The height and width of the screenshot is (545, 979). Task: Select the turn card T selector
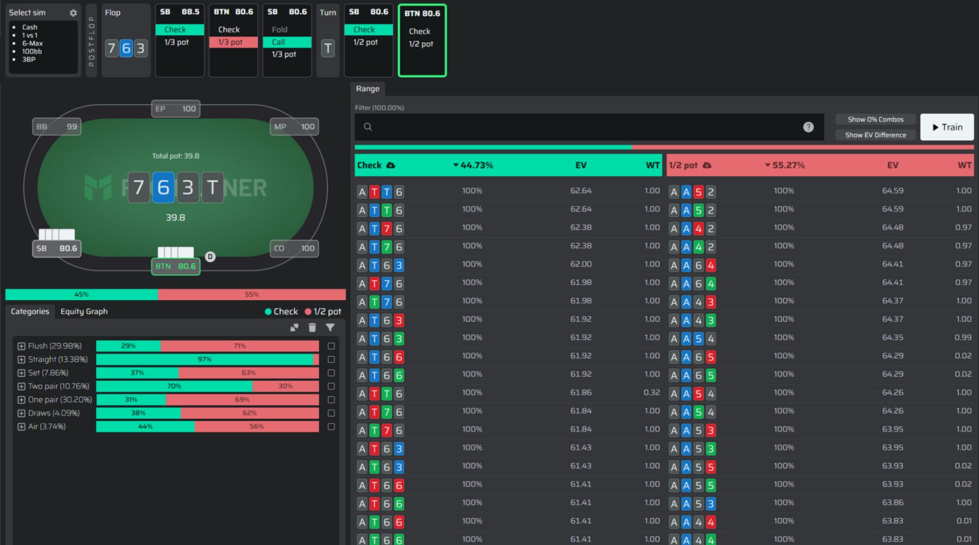point(327,48)
